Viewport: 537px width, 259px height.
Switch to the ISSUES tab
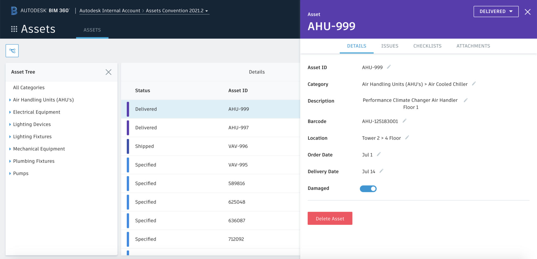tap(390, 46)
